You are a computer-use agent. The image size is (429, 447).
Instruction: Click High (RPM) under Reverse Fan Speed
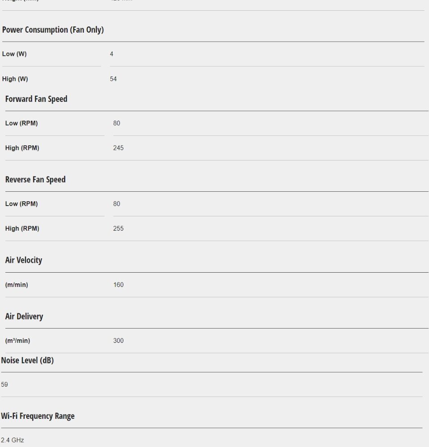(22, 228)
